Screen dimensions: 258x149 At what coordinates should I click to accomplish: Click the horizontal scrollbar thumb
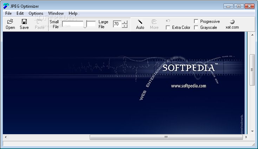(x=166, y=137)
